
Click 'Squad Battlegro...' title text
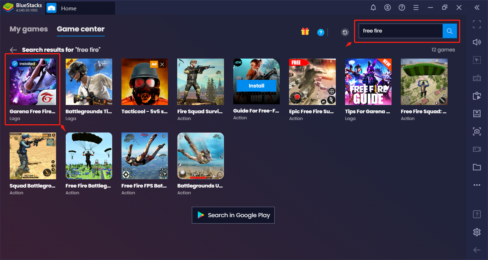click(x=33, y=186)
